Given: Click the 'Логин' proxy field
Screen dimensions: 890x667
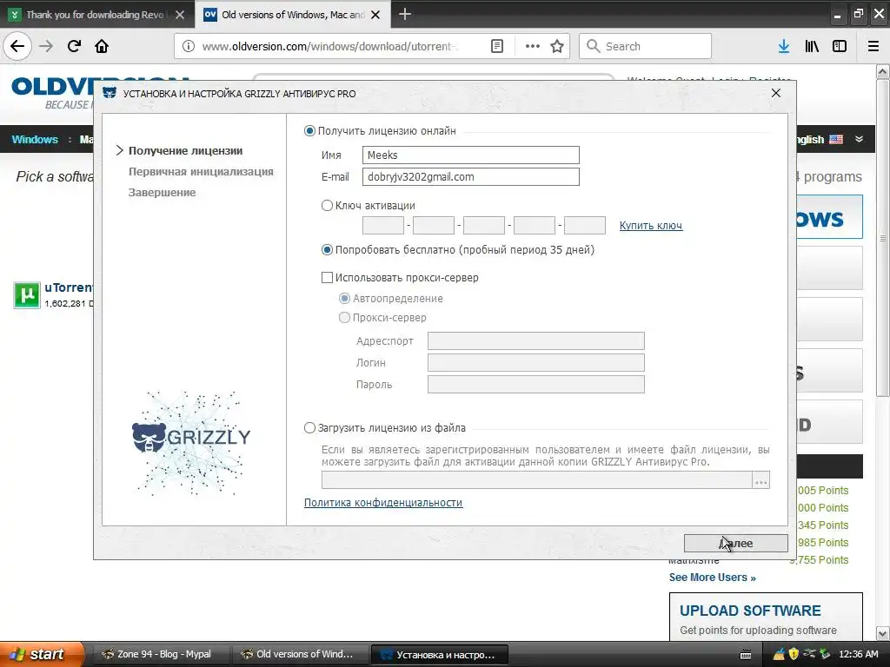Looking at the screenshot, I should point(535,362).
